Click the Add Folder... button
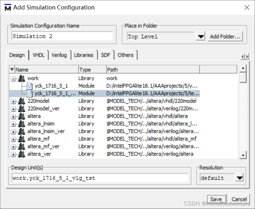This screenshot has width=255, height=209. (x=225, y=37)
